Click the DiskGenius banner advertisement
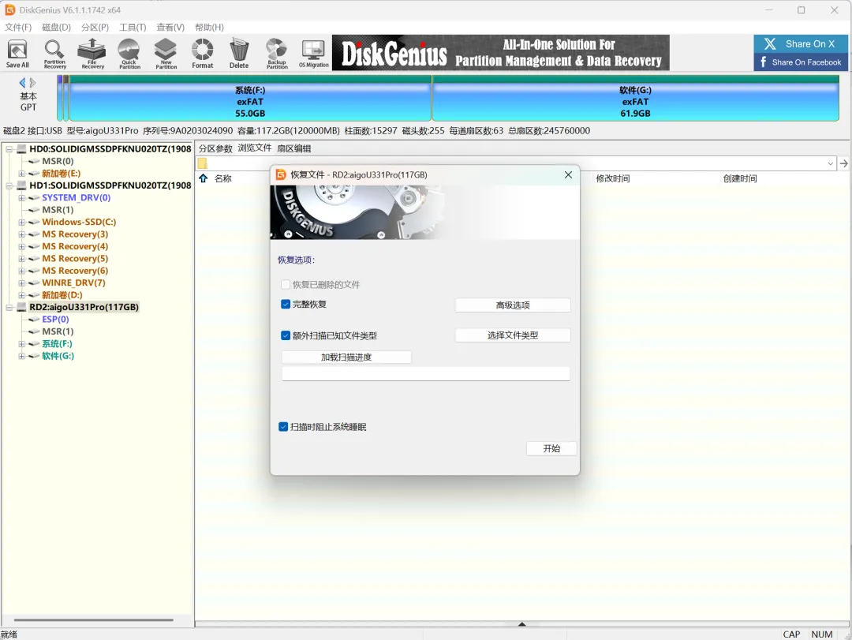The height and width of the screenshot is (640, 852). (x=500, y=53)
